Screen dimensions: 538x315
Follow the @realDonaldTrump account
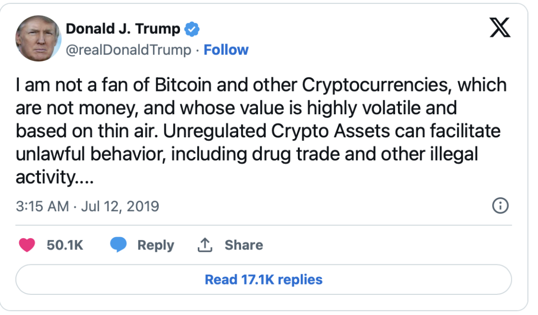pyautogui.click(x=226, y=50)
